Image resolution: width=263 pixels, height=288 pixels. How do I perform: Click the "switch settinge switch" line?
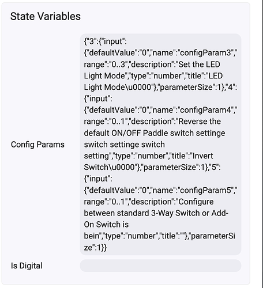point(125,145)
